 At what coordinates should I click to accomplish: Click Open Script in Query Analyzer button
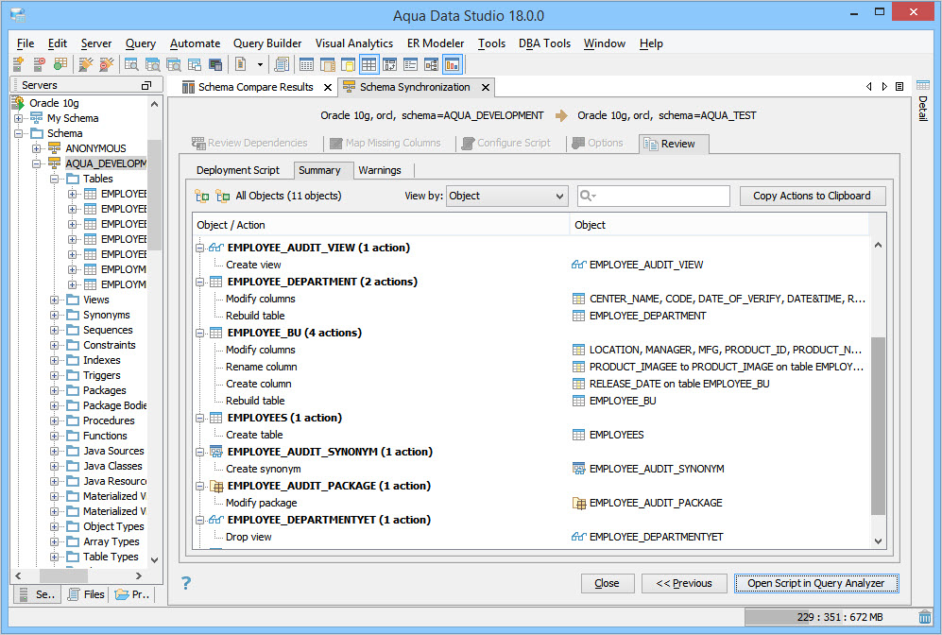[815, 583]
